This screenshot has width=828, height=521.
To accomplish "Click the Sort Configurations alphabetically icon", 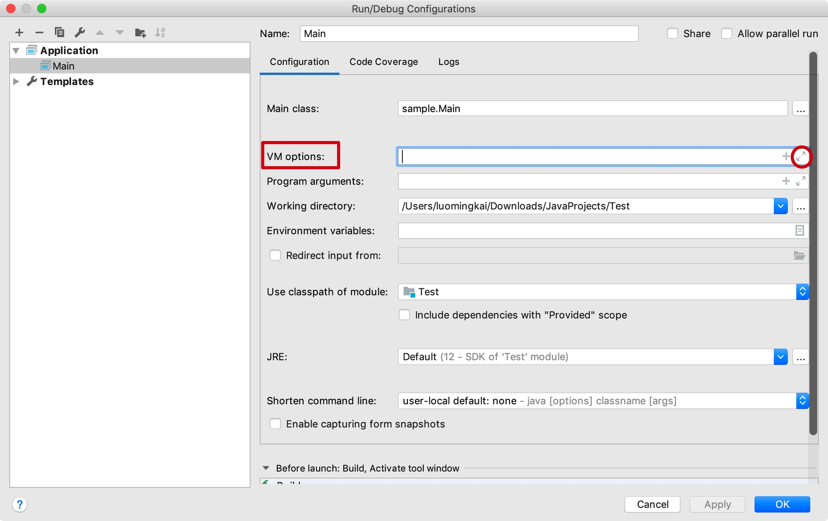I will [160, 32].
